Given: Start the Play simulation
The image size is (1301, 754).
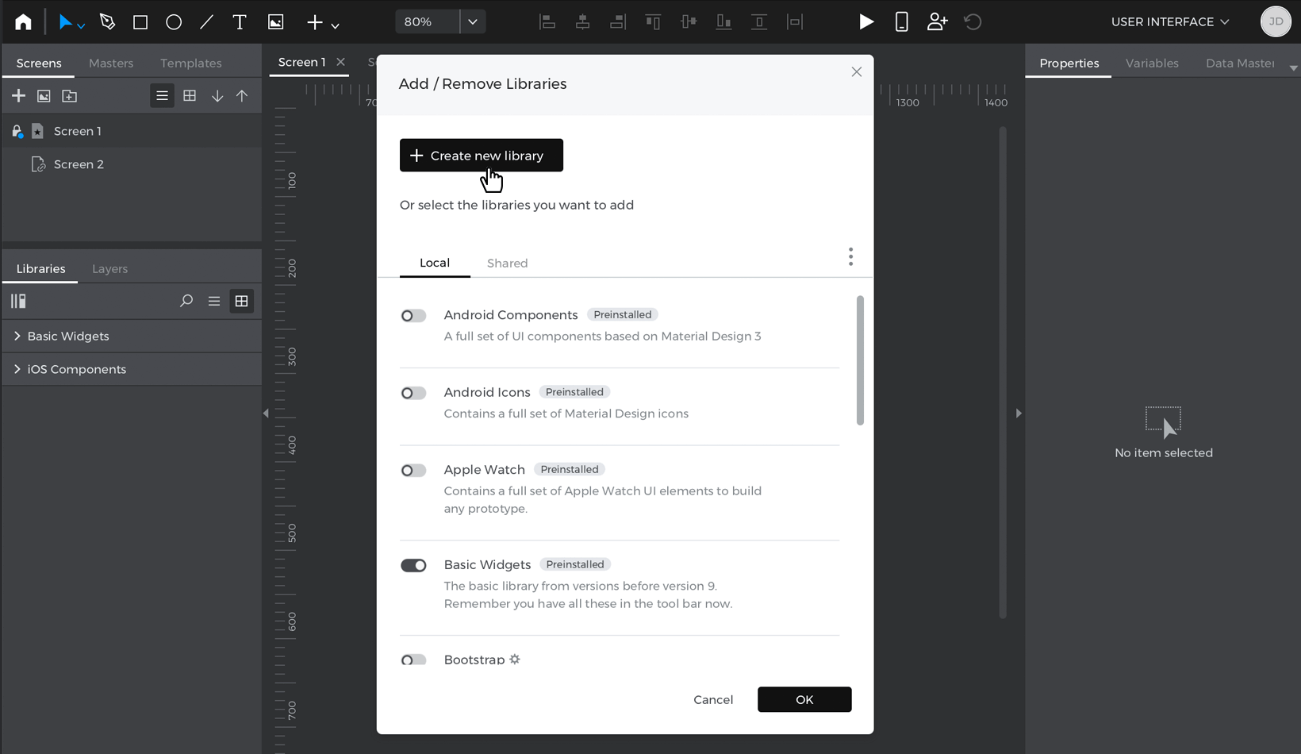Looking at the screenshot, I should (x=866, y=22).
